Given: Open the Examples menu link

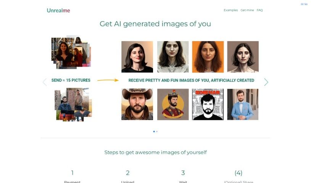Looking at the screenshot, I should (230, 10).
